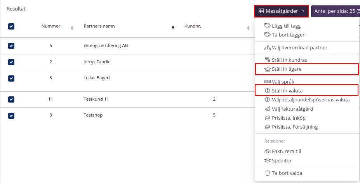360x183 pixels.
Task: Sort the table by Nummer column
Action: [72, 27]
